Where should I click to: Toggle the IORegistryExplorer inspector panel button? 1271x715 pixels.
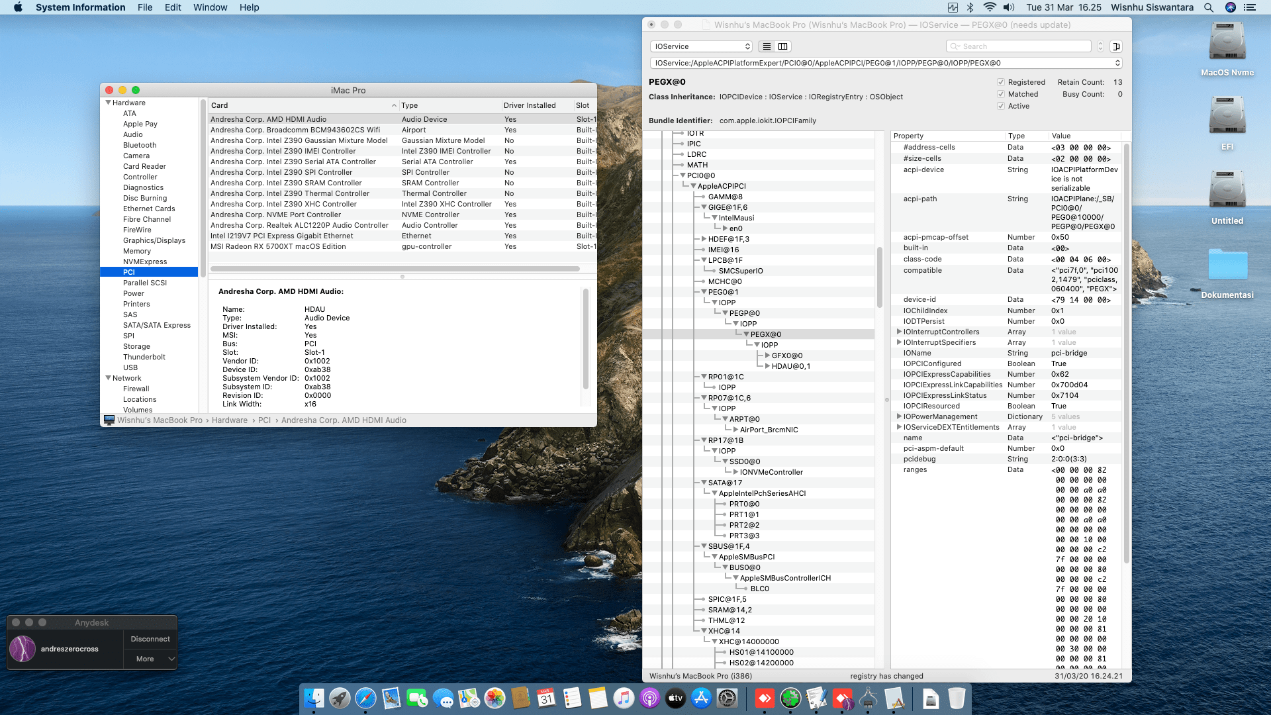point(1116,46)
